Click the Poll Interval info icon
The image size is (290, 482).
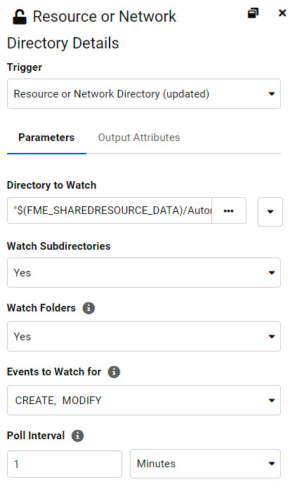pyautogui.click(x=77, y=436)
